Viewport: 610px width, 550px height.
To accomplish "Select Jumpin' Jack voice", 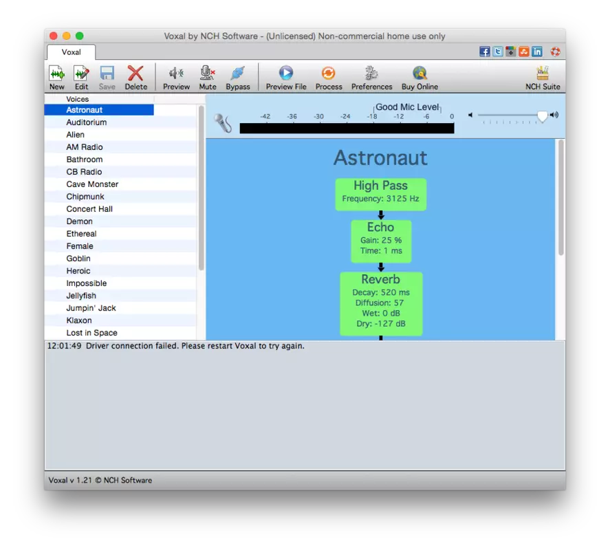I will 120,309.
